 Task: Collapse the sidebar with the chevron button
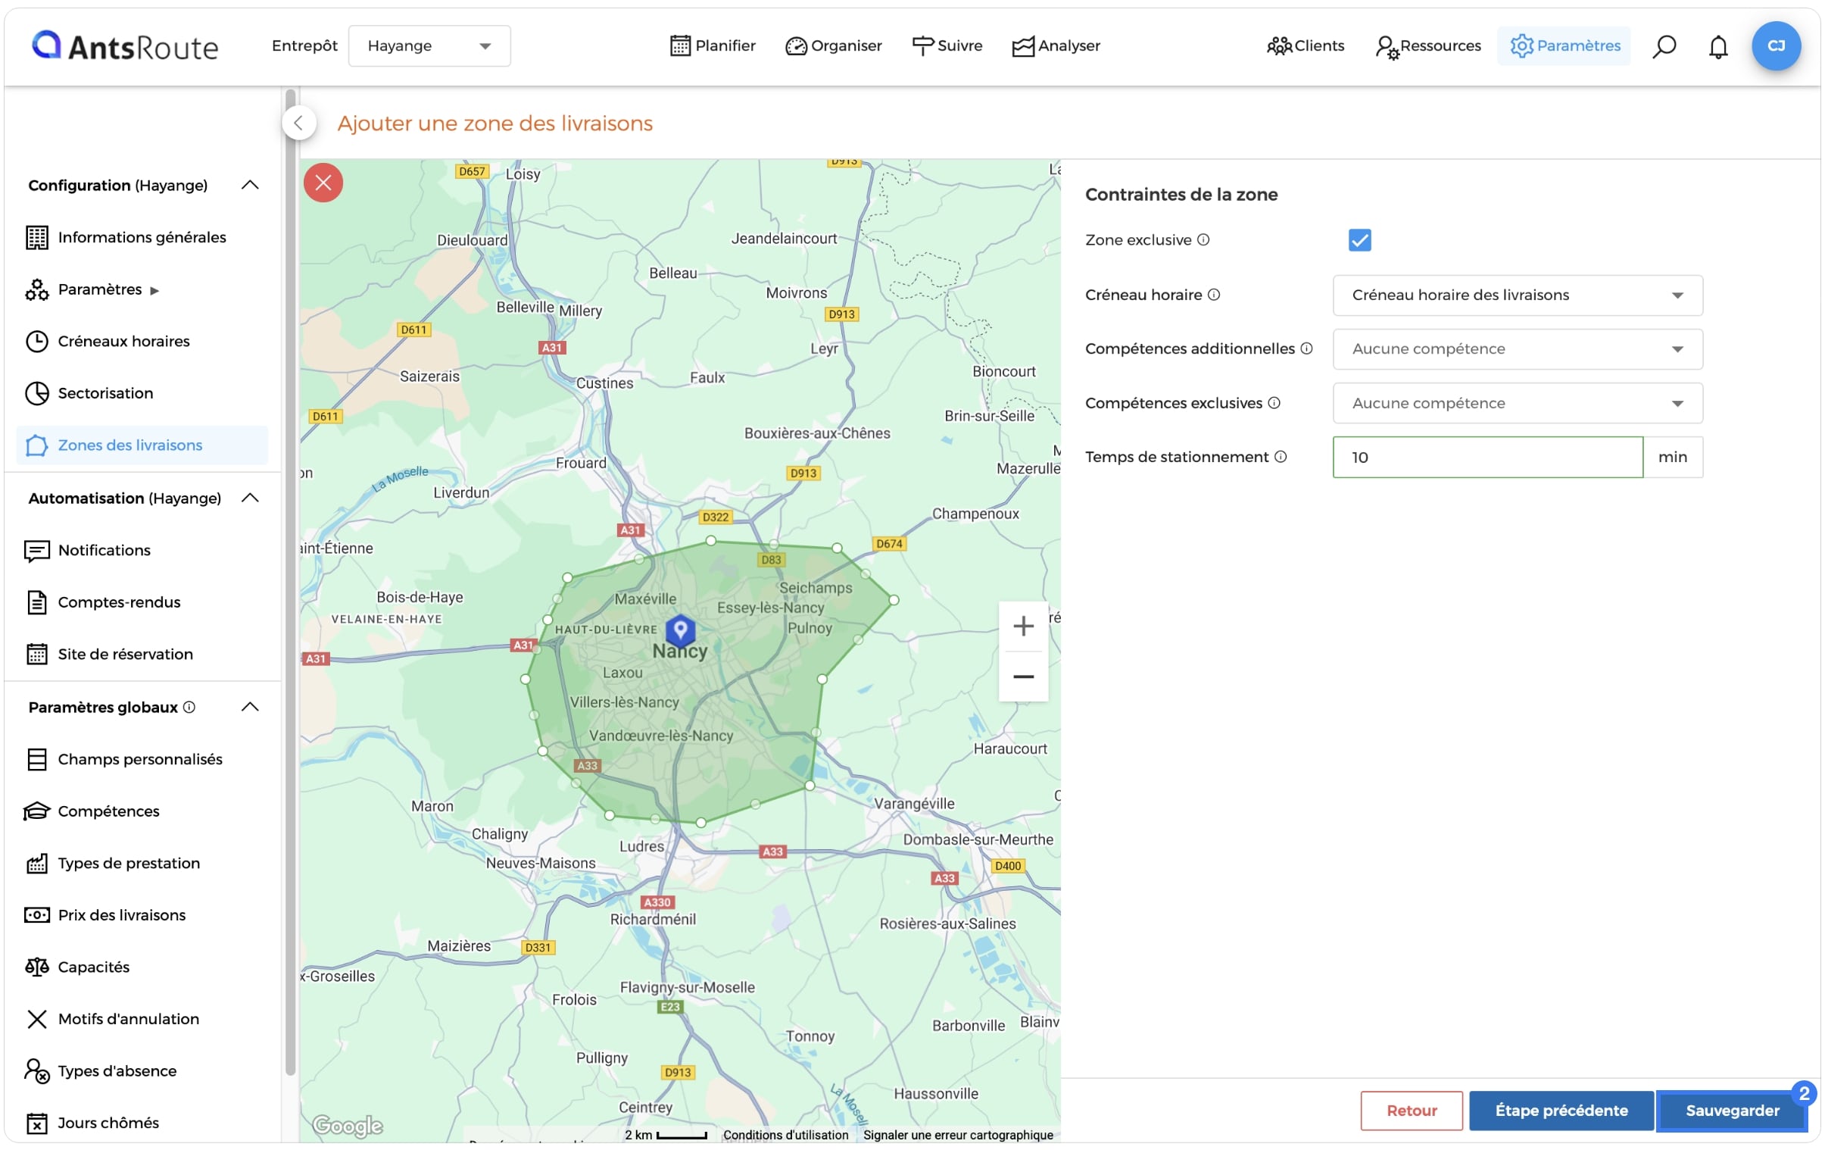click(x=298, y=123)
